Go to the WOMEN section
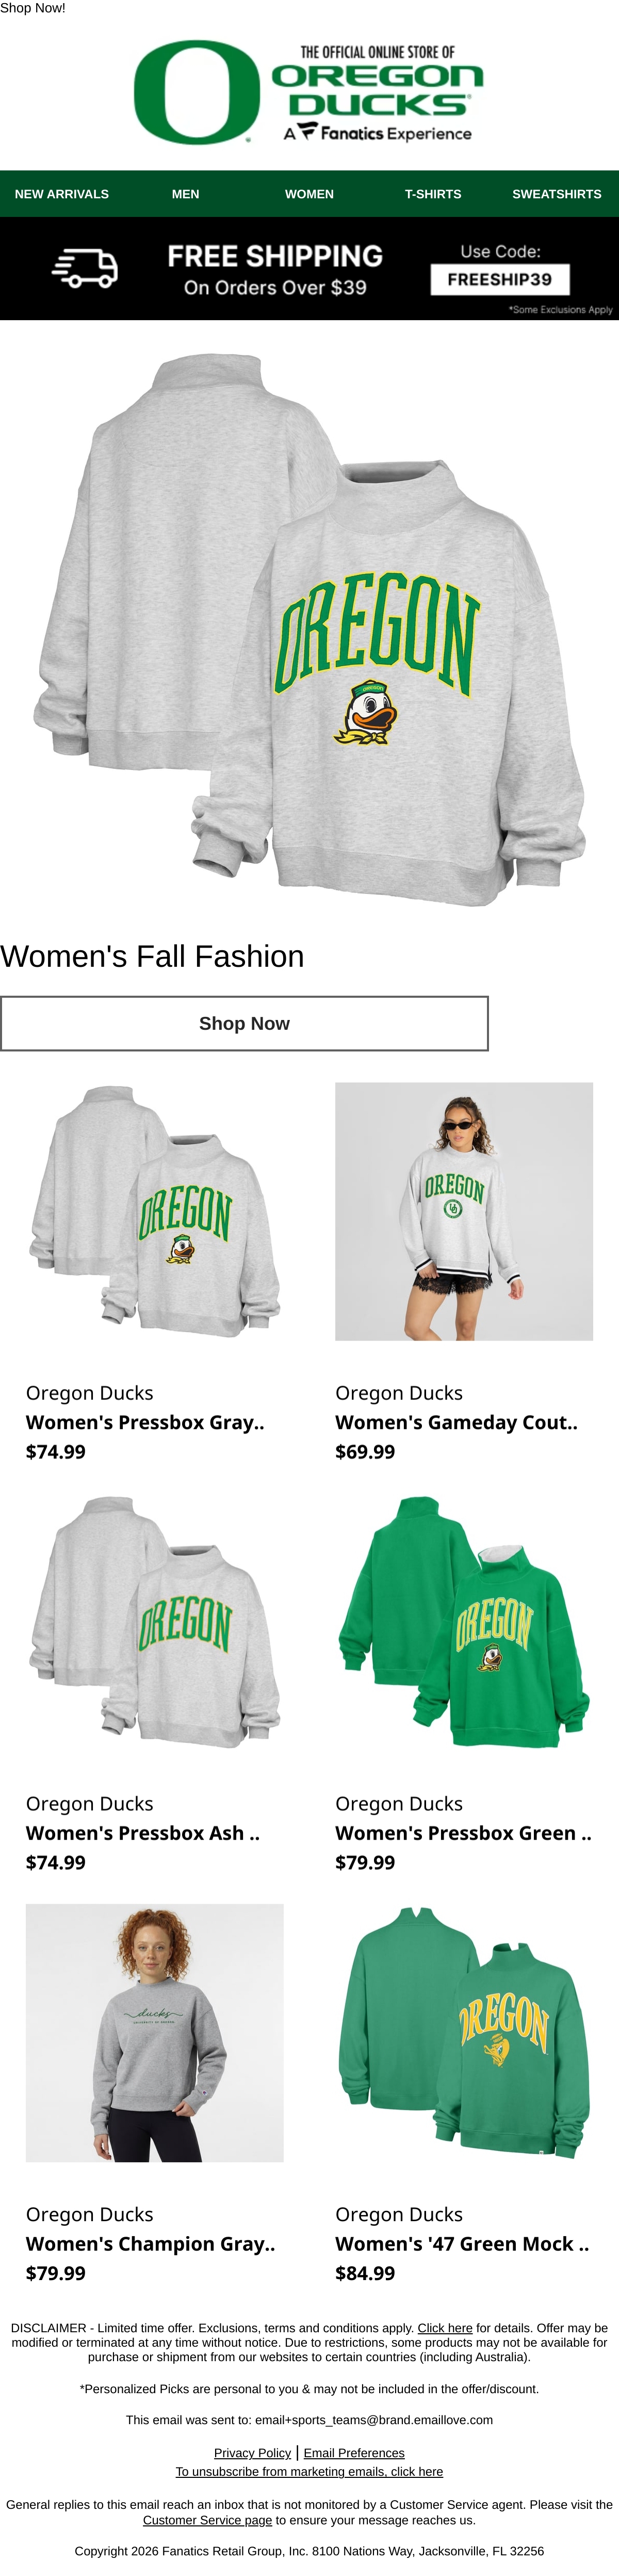 point(309,194)
